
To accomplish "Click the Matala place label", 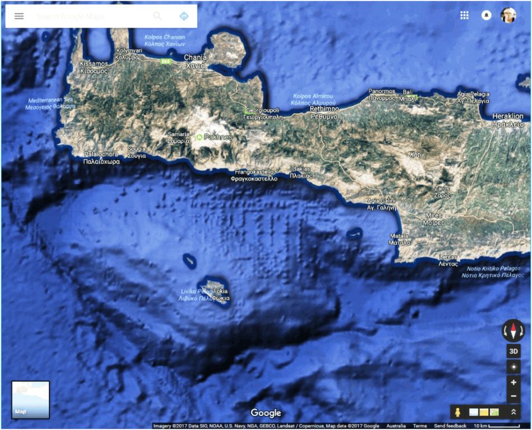I will click(399, 239).
